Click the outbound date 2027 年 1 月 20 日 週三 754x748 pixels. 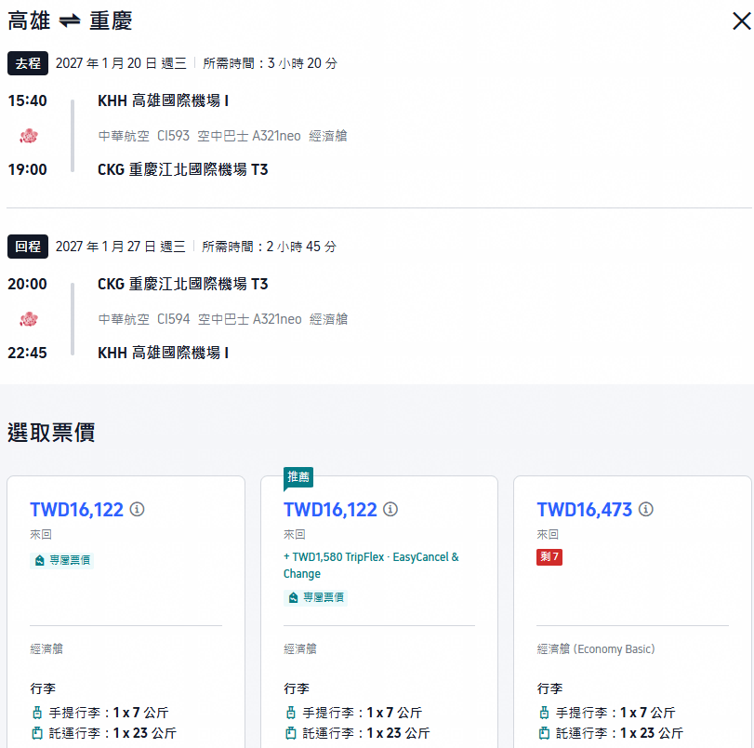121,63
